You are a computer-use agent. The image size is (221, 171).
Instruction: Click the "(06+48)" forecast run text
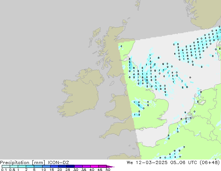(x=210, y=163)
